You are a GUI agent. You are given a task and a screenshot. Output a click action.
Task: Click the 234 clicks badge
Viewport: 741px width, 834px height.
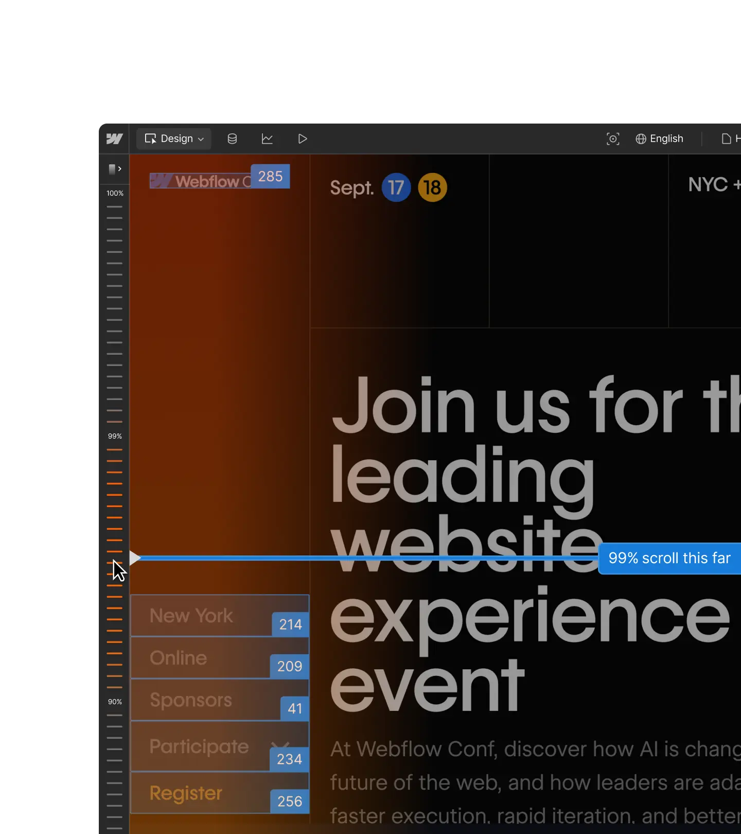click(289, 759)
